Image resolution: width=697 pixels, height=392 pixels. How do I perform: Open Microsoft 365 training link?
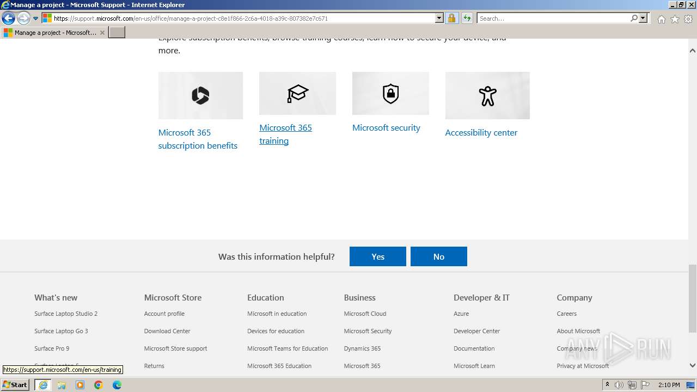[x=285, y=134]
